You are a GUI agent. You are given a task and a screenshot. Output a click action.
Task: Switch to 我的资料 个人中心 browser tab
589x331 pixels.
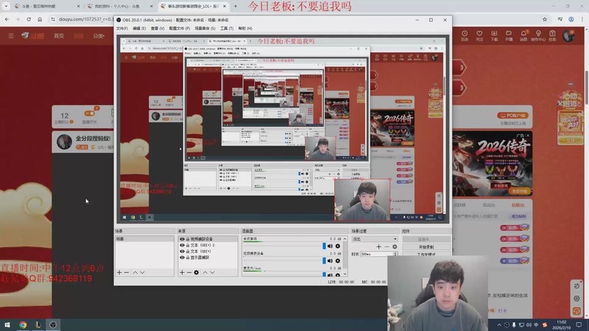pyautogui.click(x=120, y=7)
